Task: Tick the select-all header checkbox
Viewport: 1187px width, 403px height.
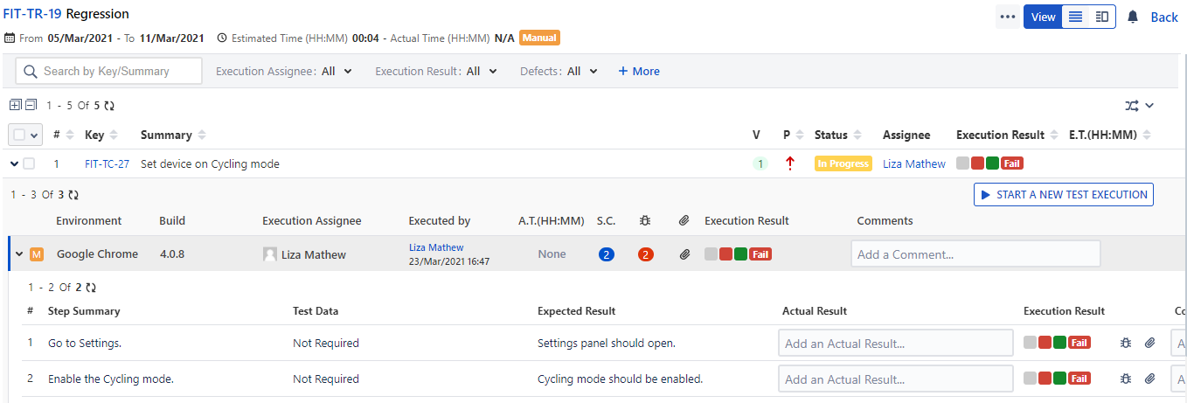Action: point(19,135)
